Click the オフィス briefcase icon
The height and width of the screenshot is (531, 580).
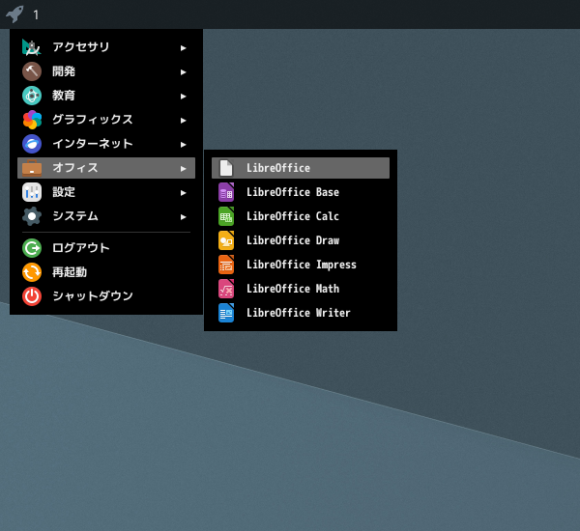pyautogui.click(x=32, y=168)
